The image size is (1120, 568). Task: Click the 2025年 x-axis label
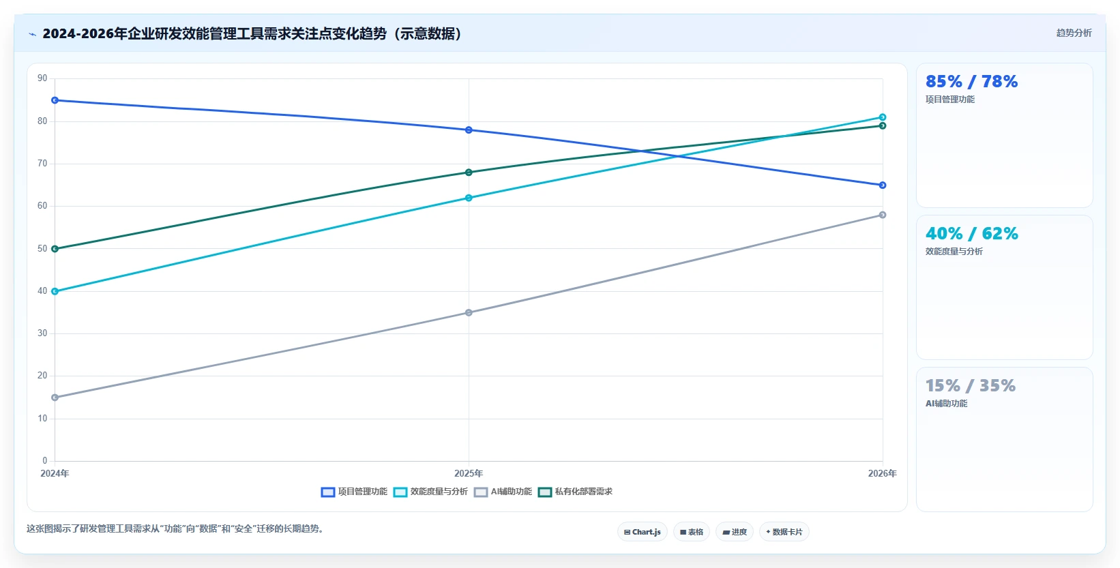tap(469, 473)
